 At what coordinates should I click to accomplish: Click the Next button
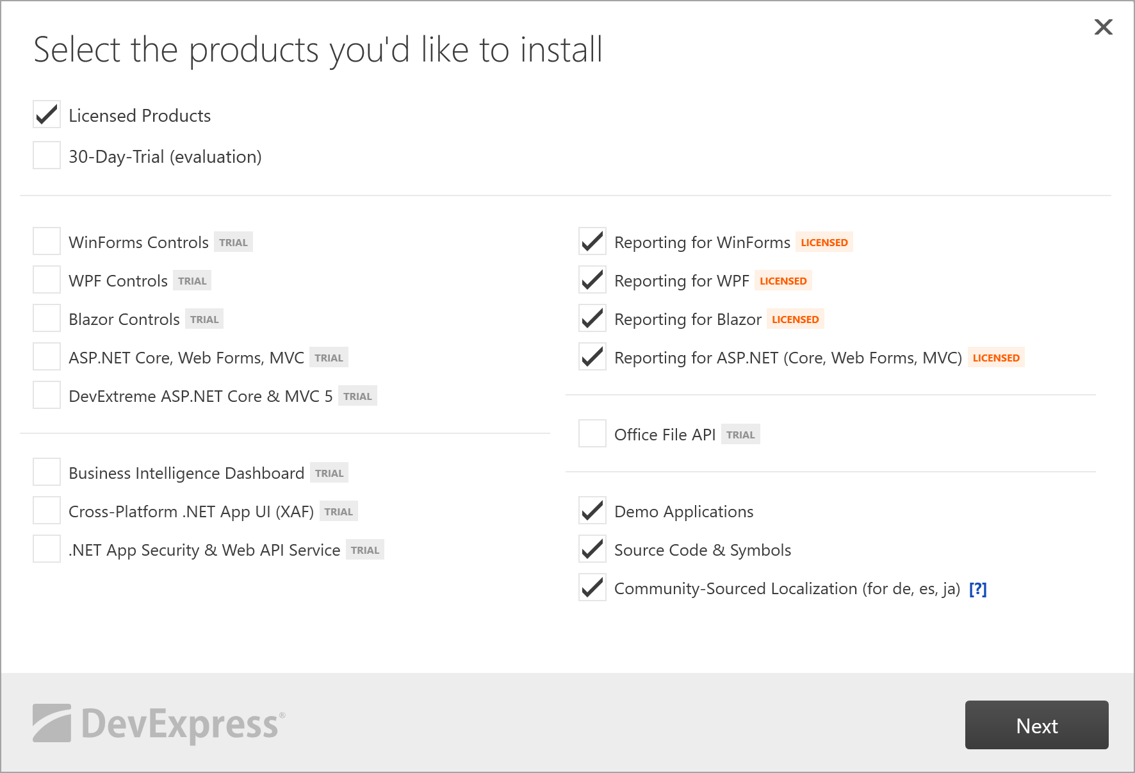(1036, 725)
